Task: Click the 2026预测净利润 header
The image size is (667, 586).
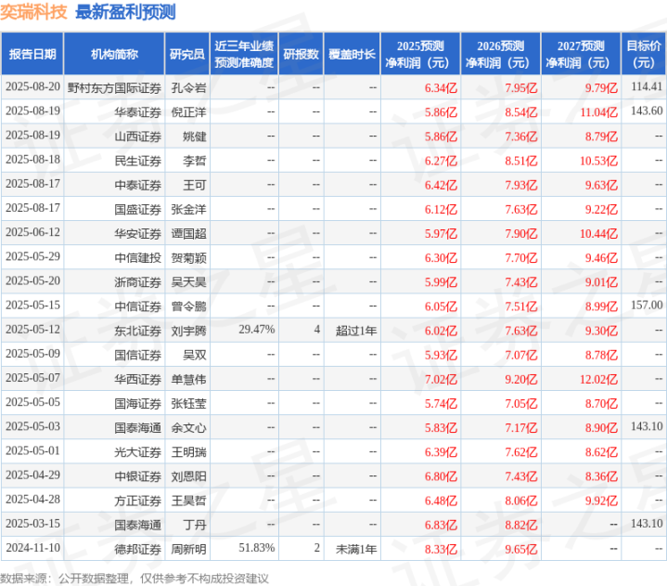Action: coord(501,54)
